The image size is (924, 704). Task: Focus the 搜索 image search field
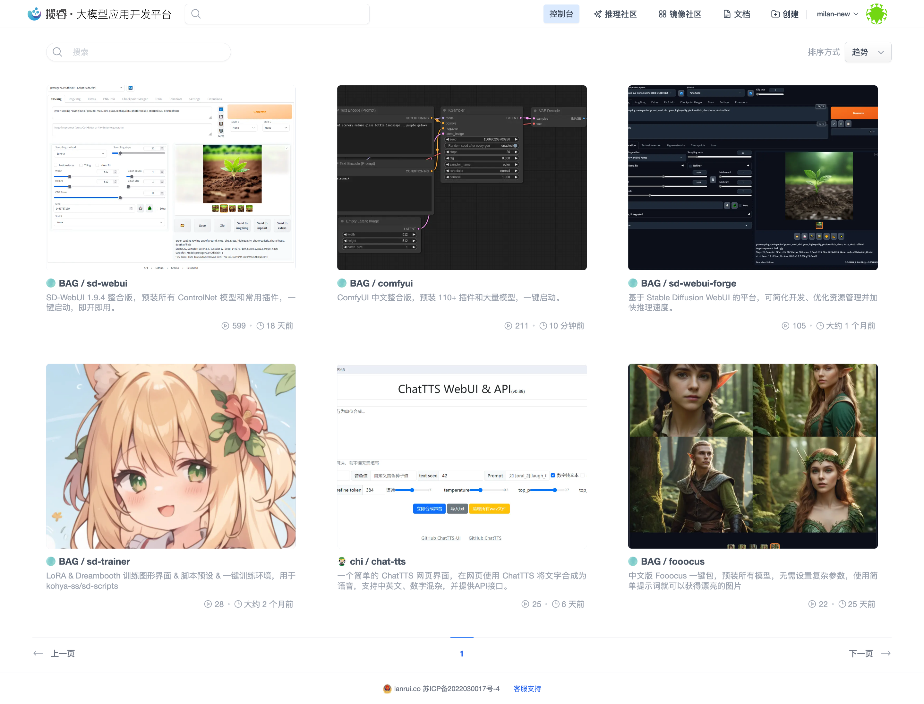pyautogui.click(x=138, y=52)
